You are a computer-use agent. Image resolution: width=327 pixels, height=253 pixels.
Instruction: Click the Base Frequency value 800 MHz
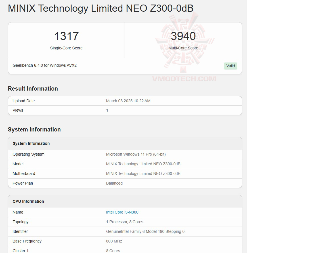tap(114, 241)
